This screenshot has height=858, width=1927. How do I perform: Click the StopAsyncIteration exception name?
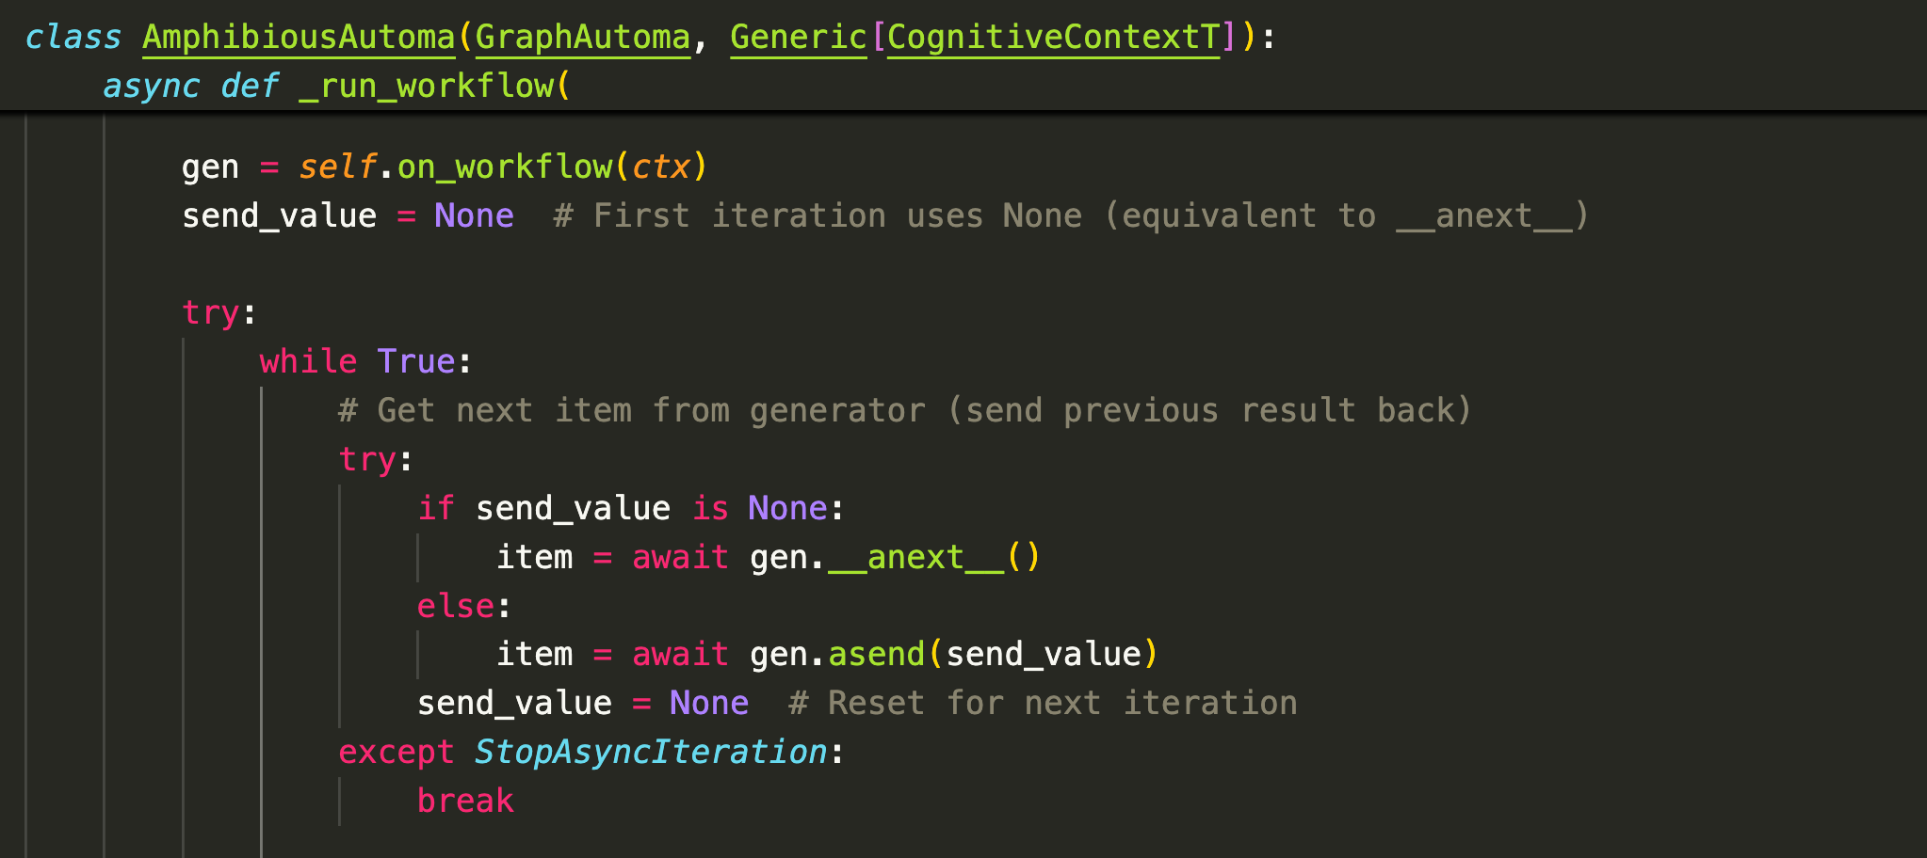pos(650,753)
